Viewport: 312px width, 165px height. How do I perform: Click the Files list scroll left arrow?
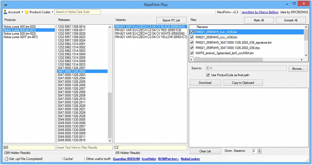(x=191, y=60)
